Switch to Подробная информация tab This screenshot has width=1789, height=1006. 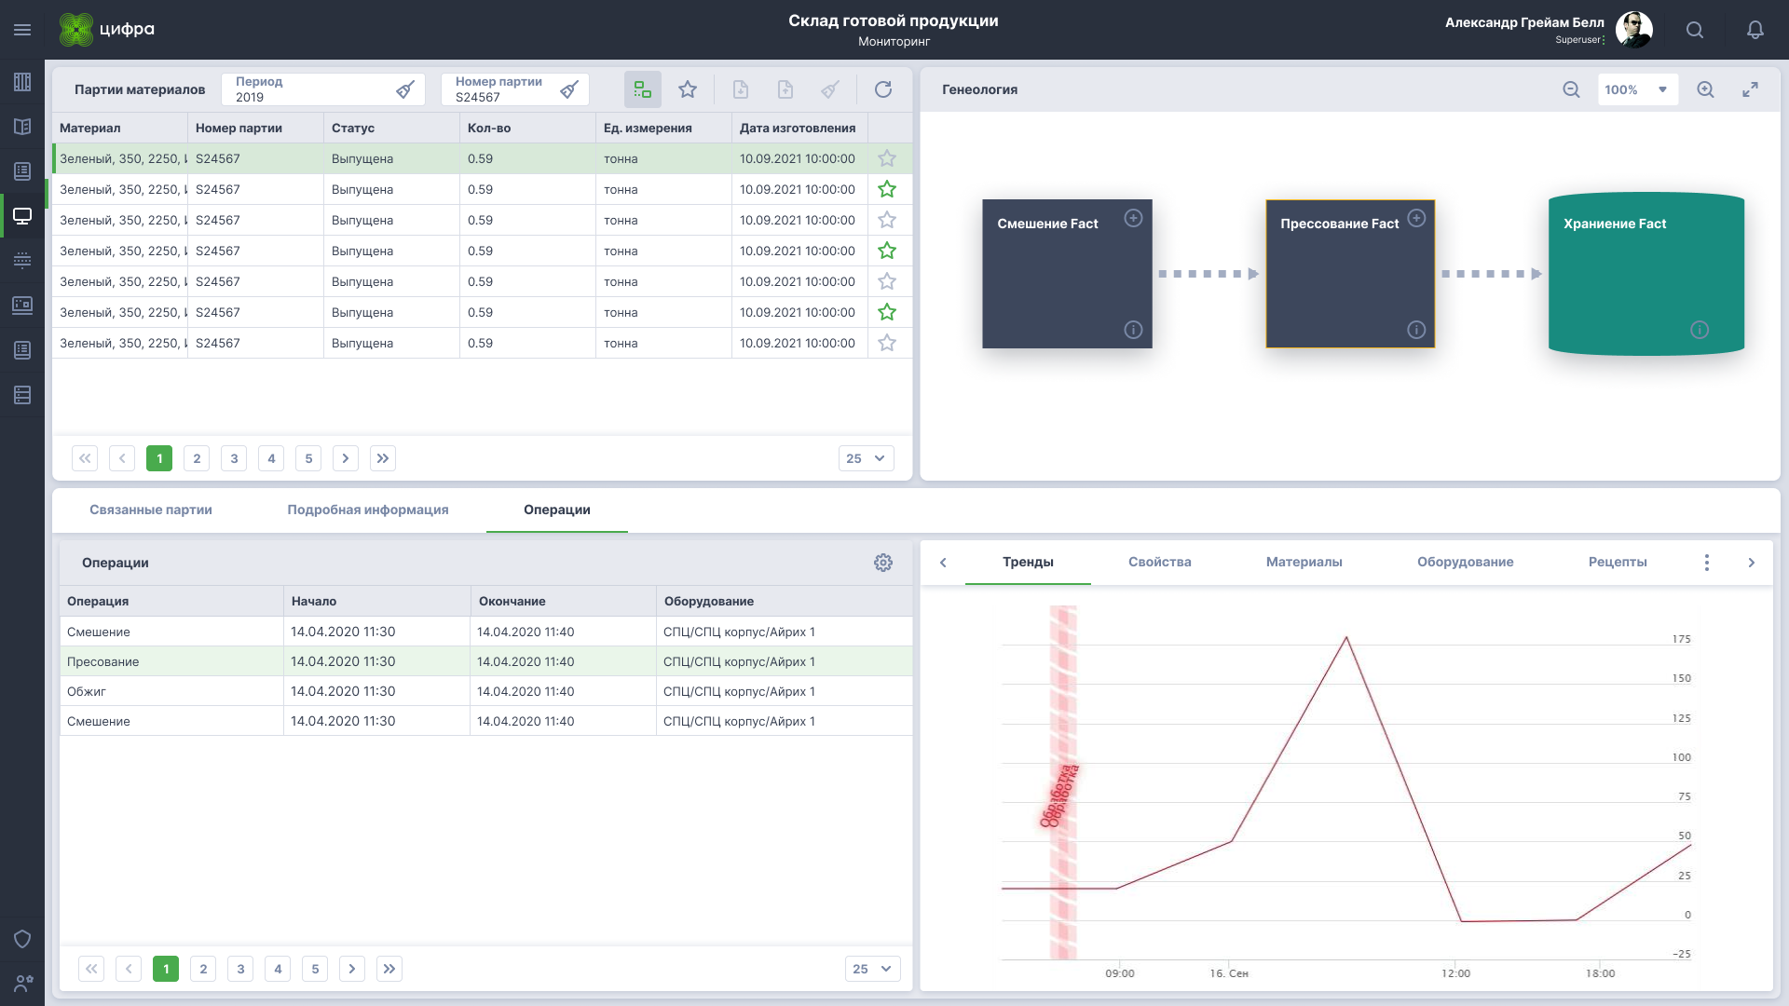[368, 510]
